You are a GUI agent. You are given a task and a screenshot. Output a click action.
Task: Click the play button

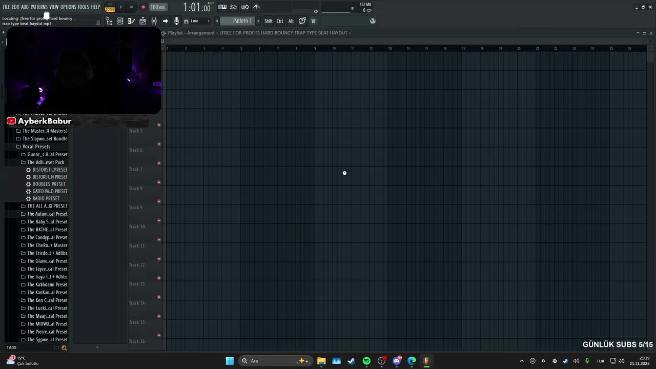click(121, 7)
